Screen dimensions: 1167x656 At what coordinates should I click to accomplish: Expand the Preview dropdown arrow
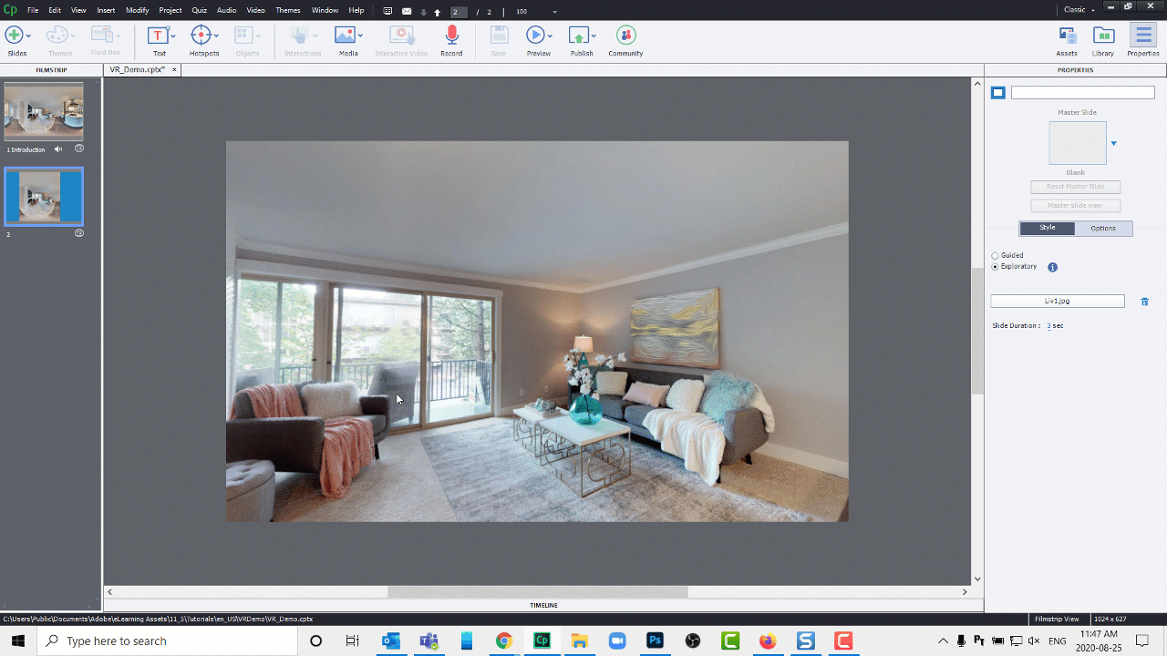[550, 36]
